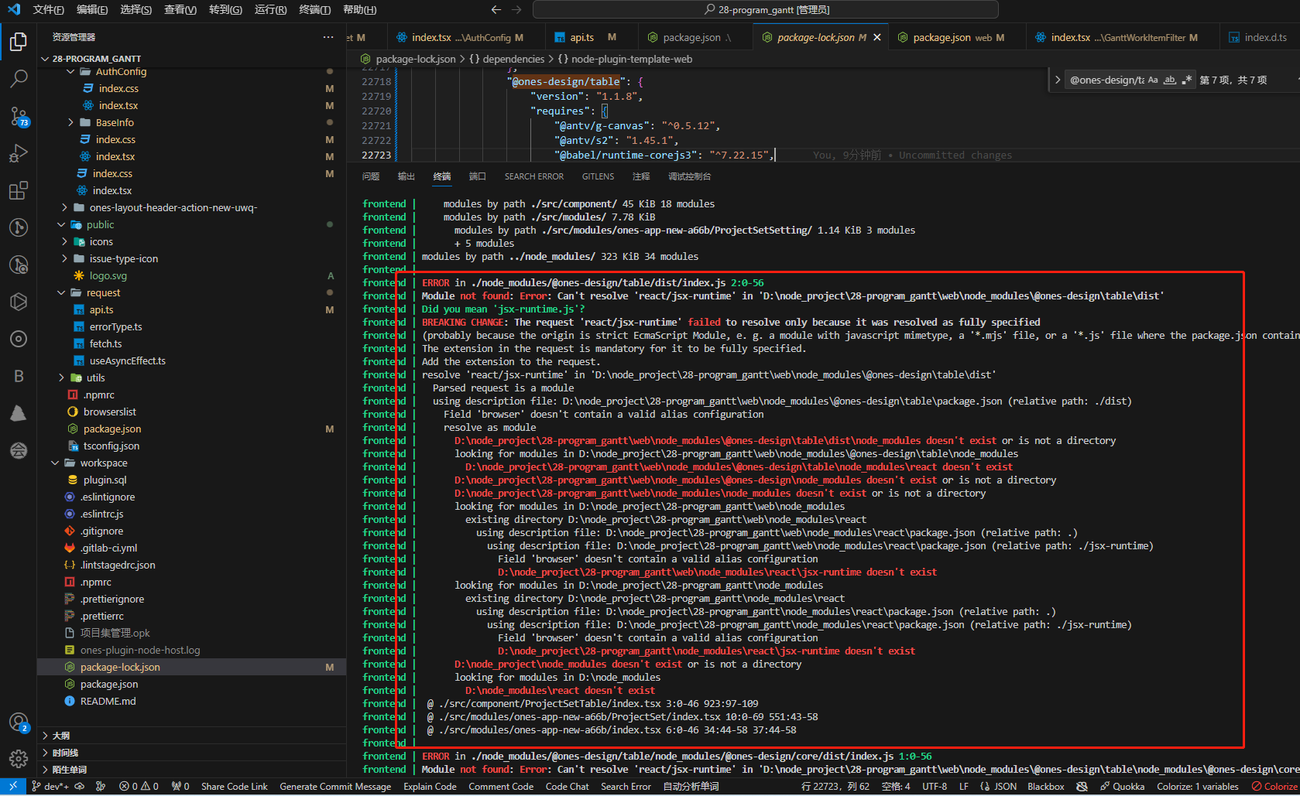Click node-plugin-template-web breadcrumb
This screenshot has width=1300, height=796.
tap(632, 59)
